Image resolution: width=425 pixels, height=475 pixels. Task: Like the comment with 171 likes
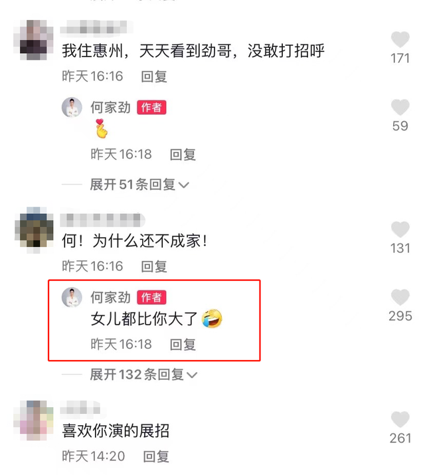point(400,39)
